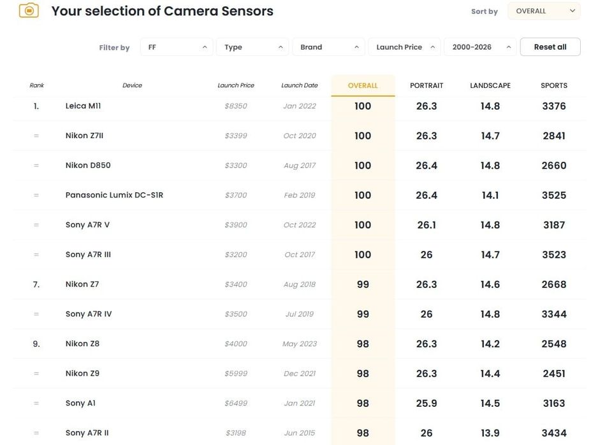Click the $3399 launch price cell
598x445 pixels.
click(x=236, y=136)
